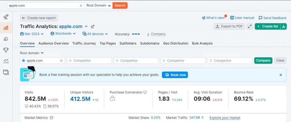Open apple.com in external link icon
Viewport: 291px width, 122px height.
pyautogui.click(x=93, y=26)
